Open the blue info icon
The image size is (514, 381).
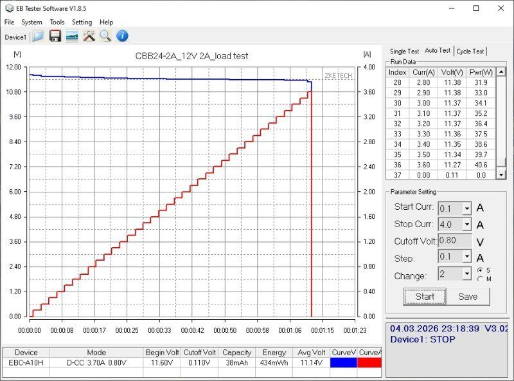pyautogui.click(x=121, y=36)
